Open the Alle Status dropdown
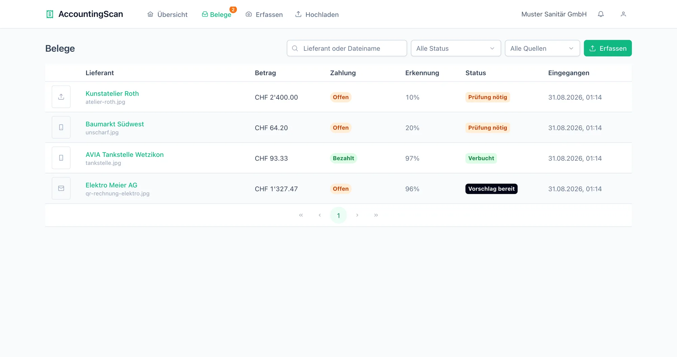 point(456,48)
